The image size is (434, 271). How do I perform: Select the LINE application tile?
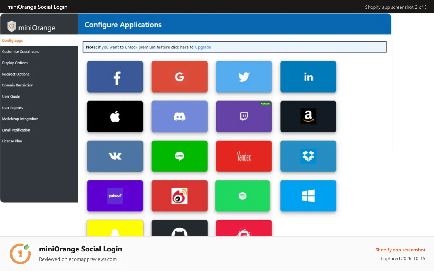[179, 156]
